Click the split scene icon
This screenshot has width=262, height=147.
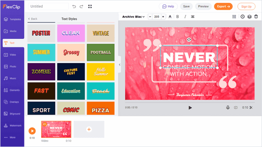click(x=236, y=107)
